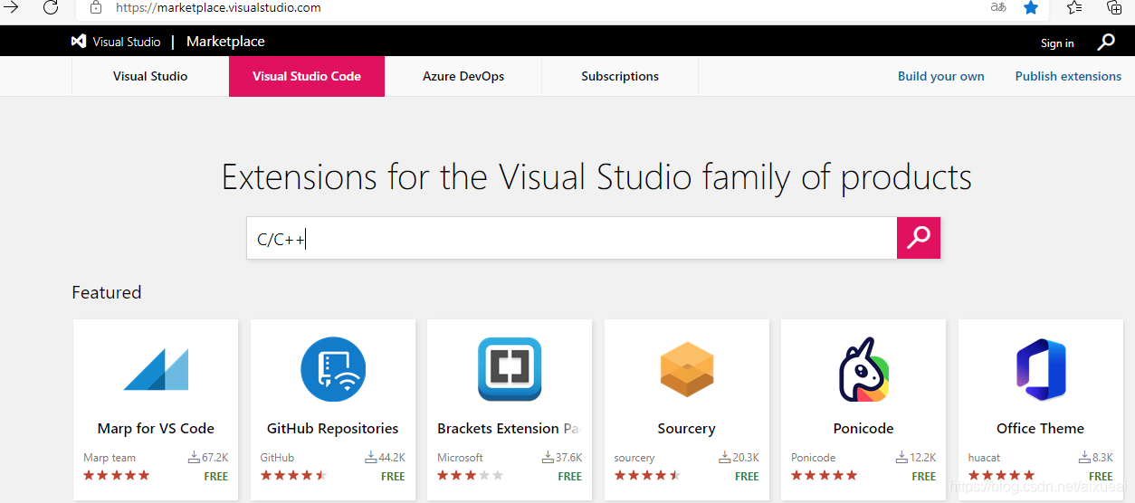
Task: Click the Marp five-star rating
Action: pyautogui.click(x=117, y=475)
